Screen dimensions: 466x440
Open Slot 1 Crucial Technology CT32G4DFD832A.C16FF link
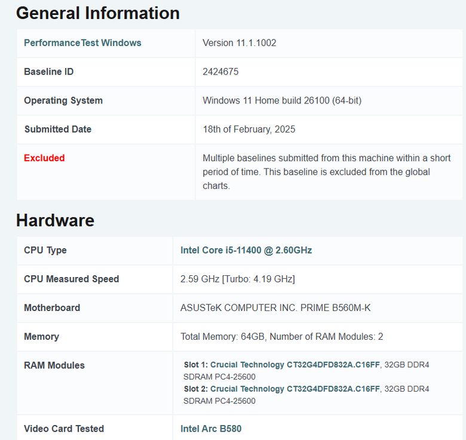point(295,365)
